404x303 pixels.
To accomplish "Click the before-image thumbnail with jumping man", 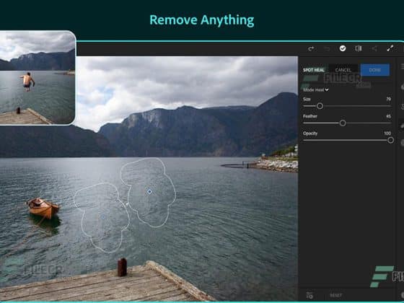I will pyautogui.click(x=37, y=78).
